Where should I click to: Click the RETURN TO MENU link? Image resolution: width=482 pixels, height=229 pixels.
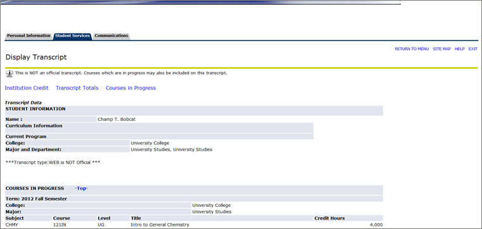point(412,49)
